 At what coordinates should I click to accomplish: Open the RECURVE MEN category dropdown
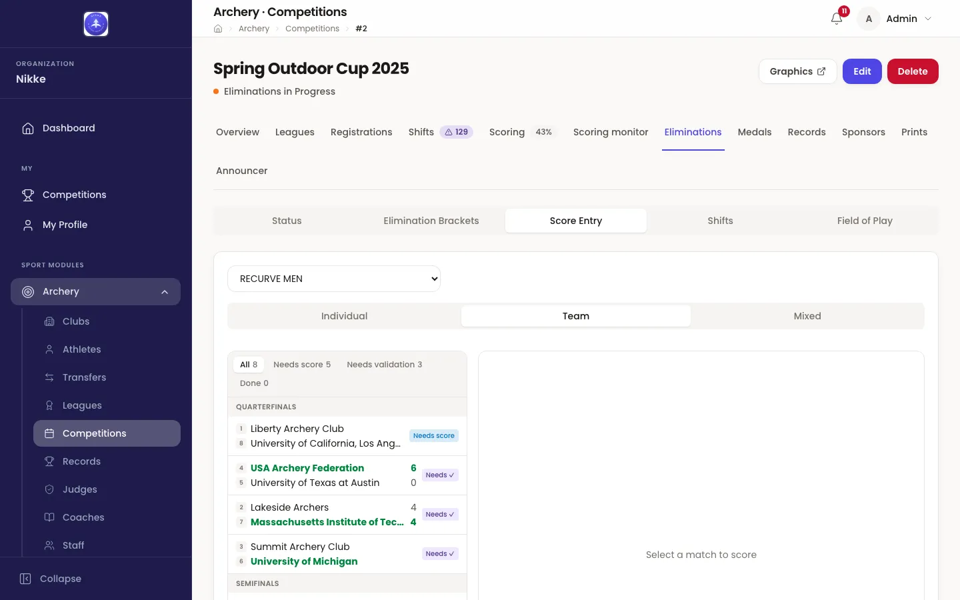334,279
